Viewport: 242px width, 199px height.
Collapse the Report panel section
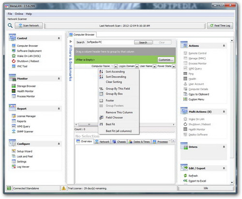coord(59,108)
